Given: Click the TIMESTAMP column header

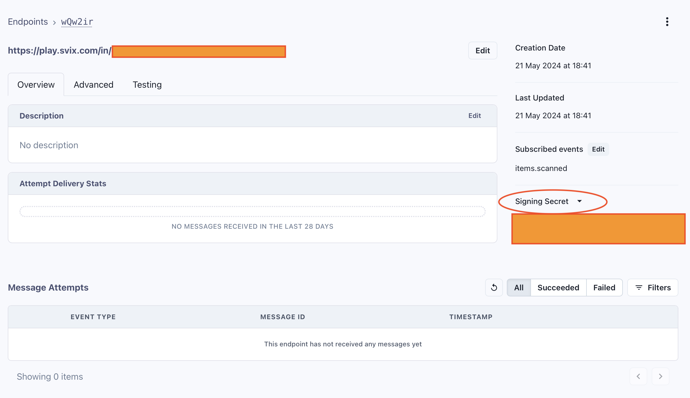Looking at the screenshot, I should coord(471,317).
